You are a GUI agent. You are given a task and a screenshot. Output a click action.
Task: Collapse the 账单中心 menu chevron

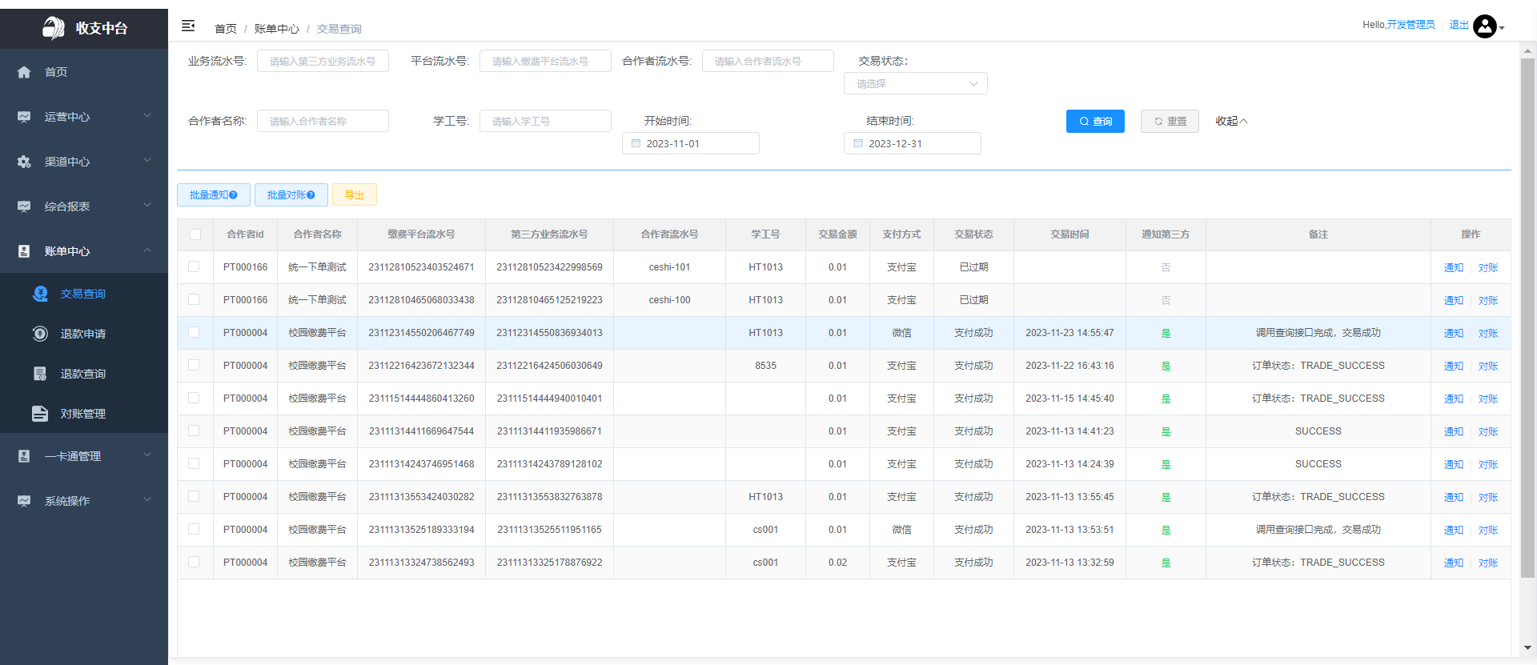click(147, 250)
